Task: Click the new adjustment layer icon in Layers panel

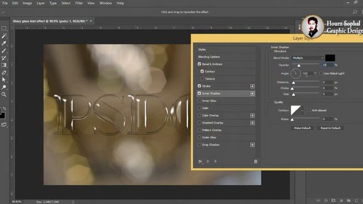Action: 341,201
